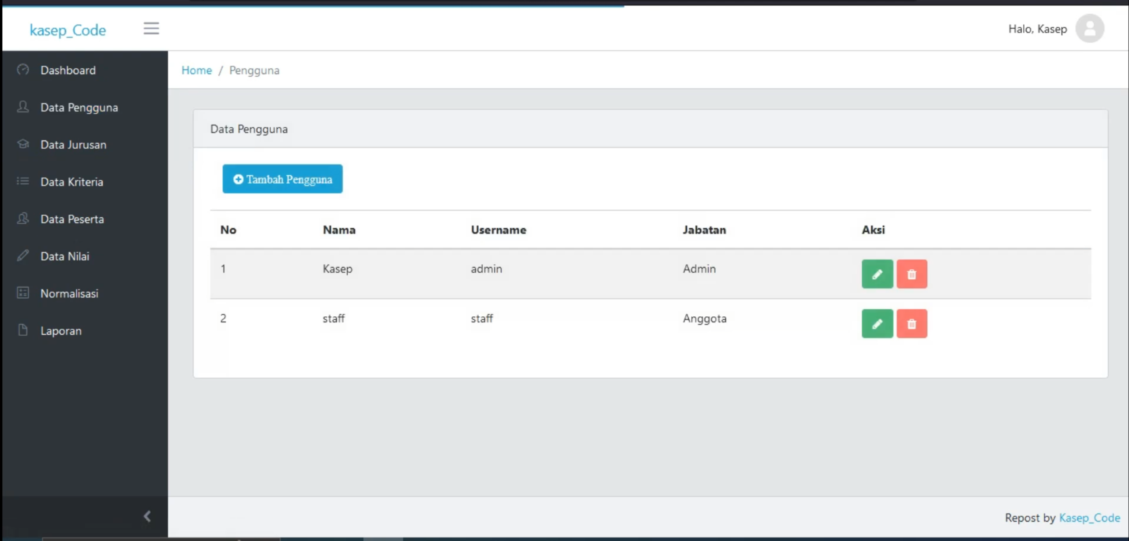Click the 'Anggota' jabatan cell

tap(705, 319)
